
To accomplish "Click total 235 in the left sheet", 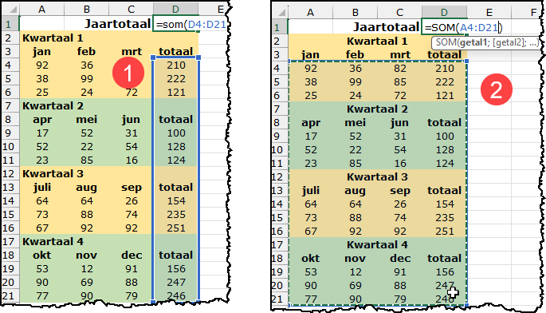I will coord(176,214).
